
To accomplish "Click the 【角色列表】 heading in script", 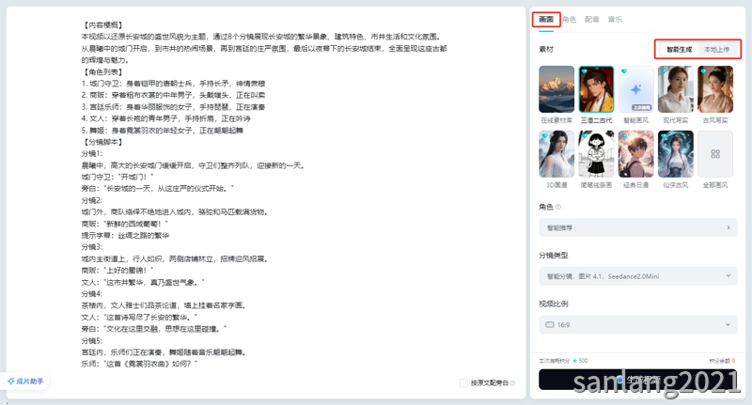I will [102, 72].
